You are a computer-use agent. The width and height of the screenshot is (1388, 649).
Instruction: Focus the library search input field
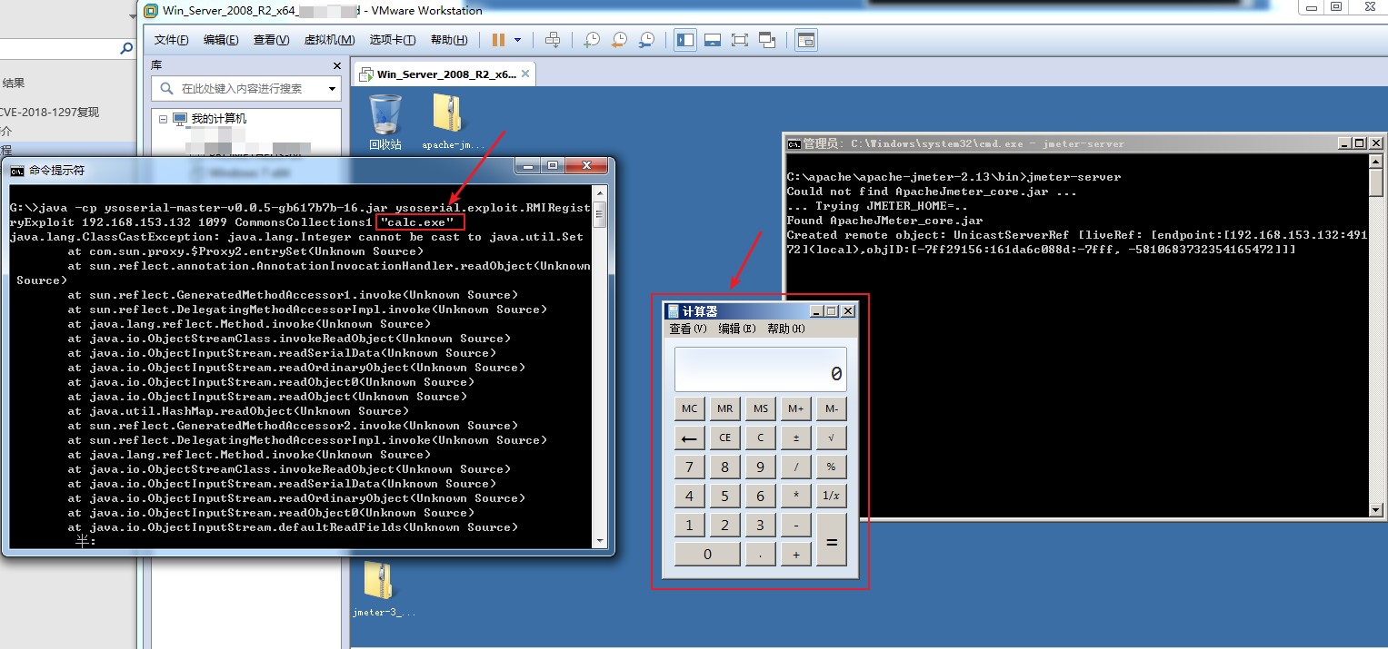click(x=248, y=89)
